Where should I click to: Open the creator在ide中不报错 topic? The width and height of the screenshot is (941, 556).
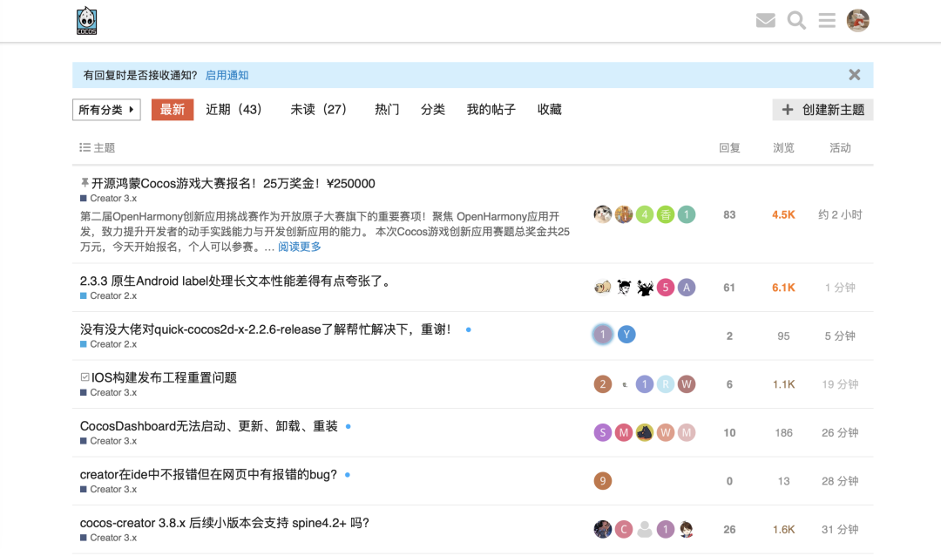tap(208, 474)
